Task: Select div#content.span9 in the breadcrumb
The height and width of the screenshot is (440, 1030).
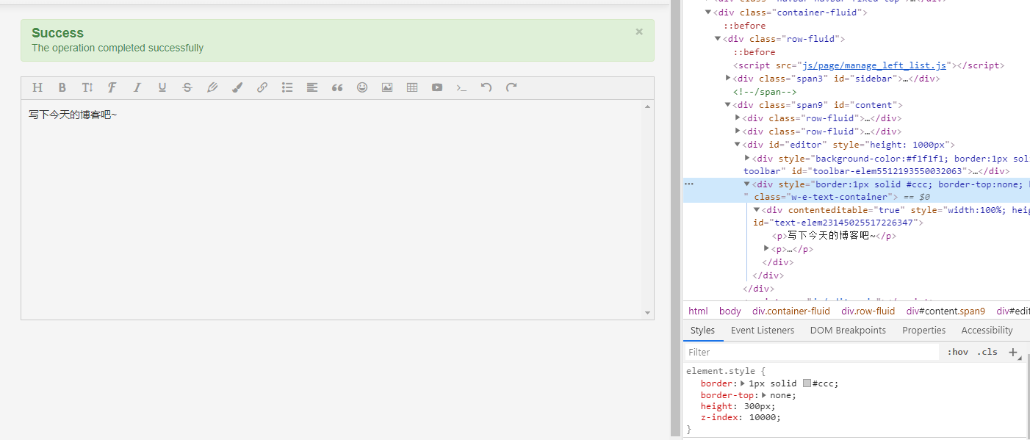Action: pos(945,311)
